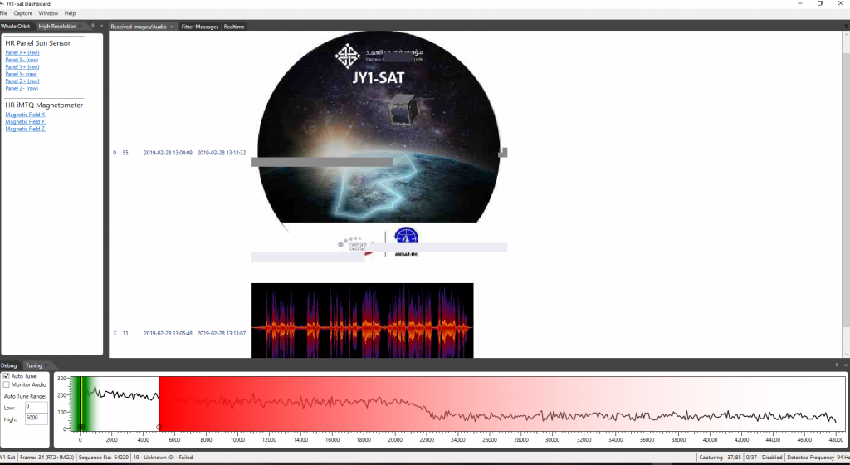
Task: Open the Fitter Messages tab
Action: (x=199, y=27)
